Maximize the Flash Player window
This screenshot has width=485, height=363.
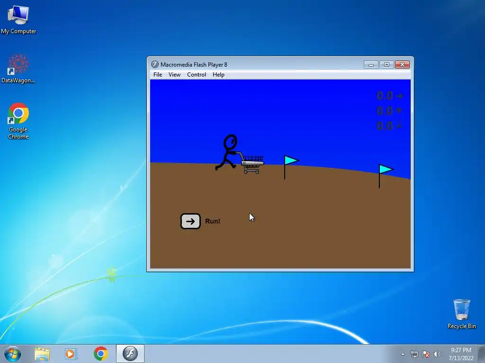(386, 64)
